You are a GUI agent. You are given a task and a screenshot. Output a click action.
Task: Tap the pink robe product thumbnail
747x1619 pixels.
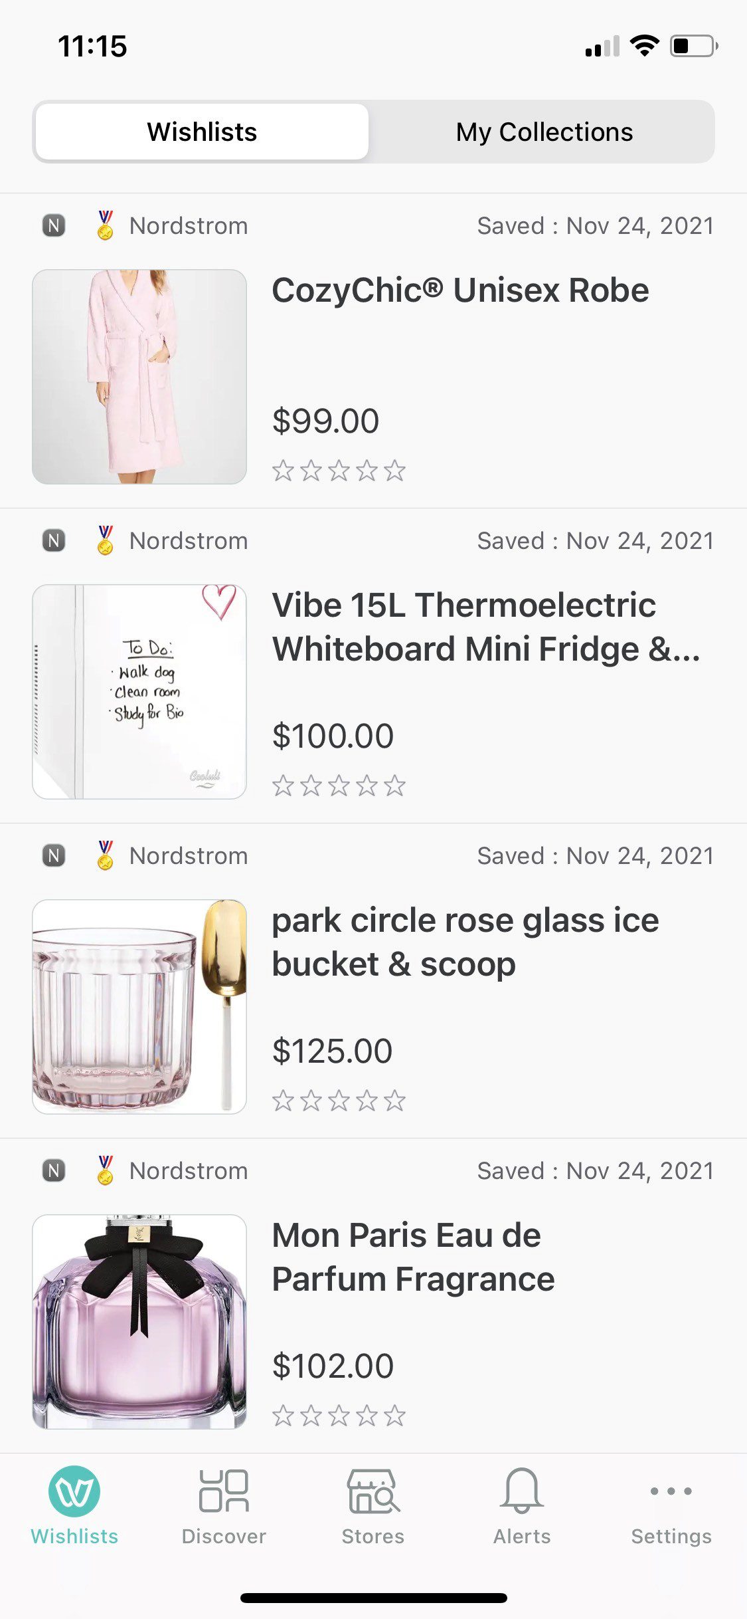(139, 376)
